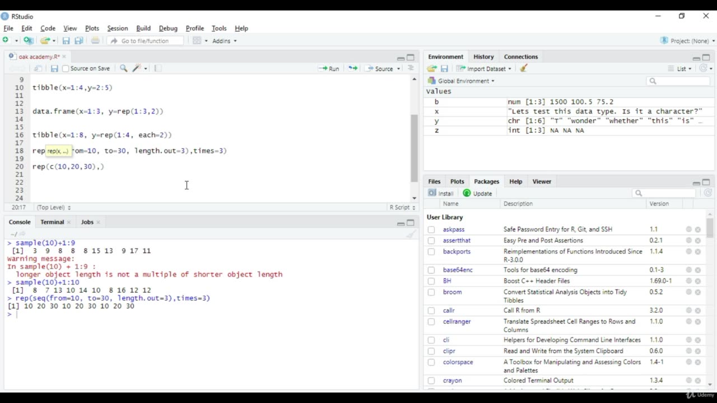Screen dimensions: 717x403
Task: Click the Re-run previous code region icon
Action: point(353,68)
